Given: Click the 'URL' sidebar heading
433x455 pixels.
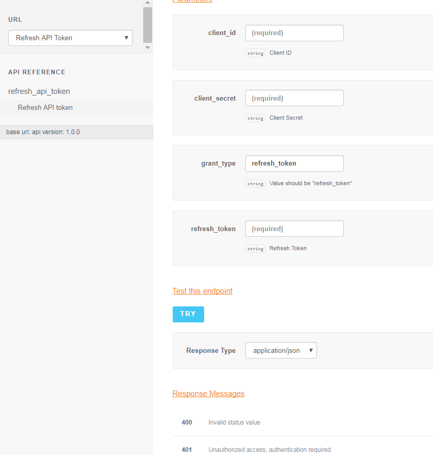Looking at the screenshot, I should pyautogui.click(x=15, y=20).
